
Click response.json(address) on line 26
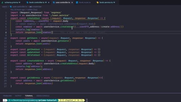pyautogui.click(x=39, y=83)
